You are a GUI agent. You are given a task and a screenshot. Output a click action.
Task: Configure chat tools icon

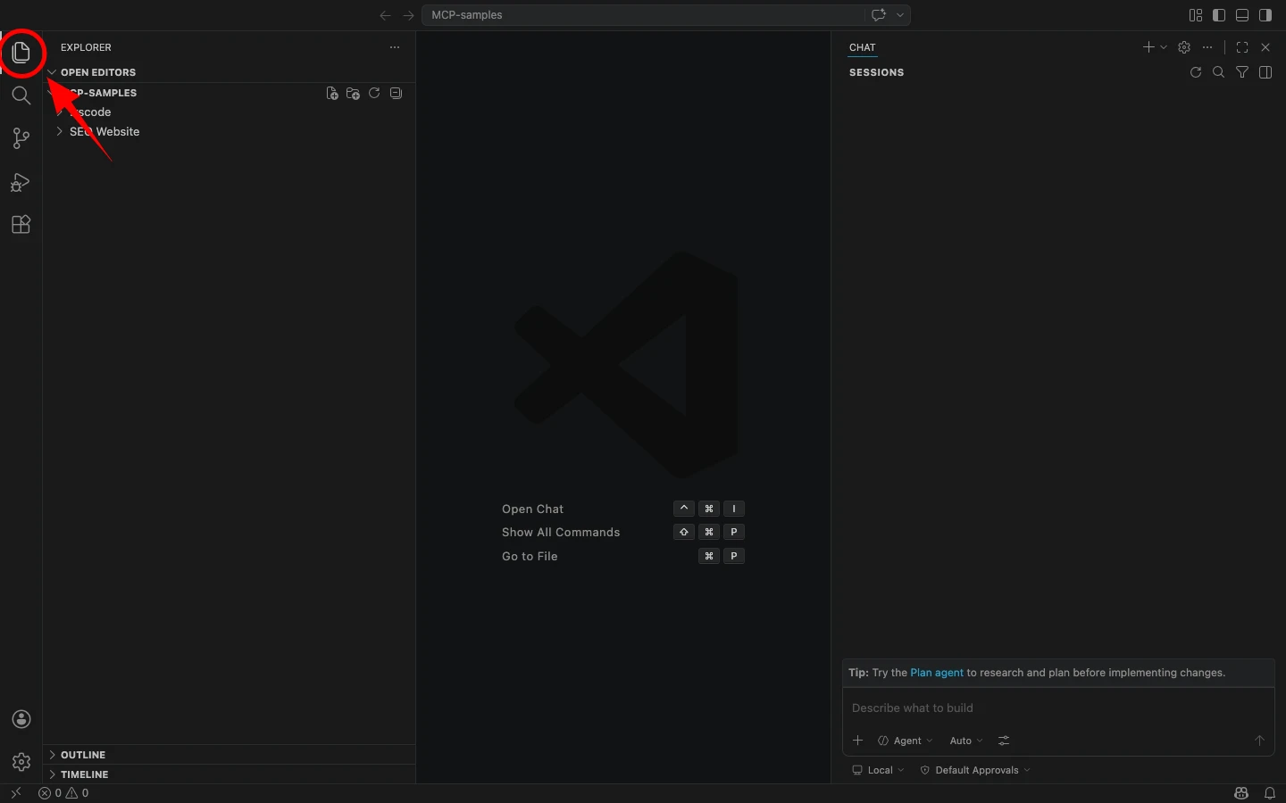(1004, 741)
